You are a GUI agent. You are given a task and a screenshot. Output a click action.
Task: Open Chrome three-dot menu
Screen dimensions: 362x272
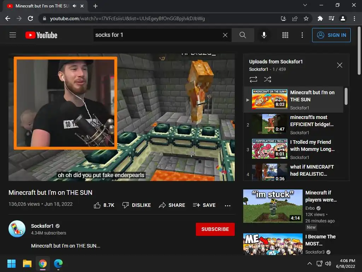tap(354, 18)
